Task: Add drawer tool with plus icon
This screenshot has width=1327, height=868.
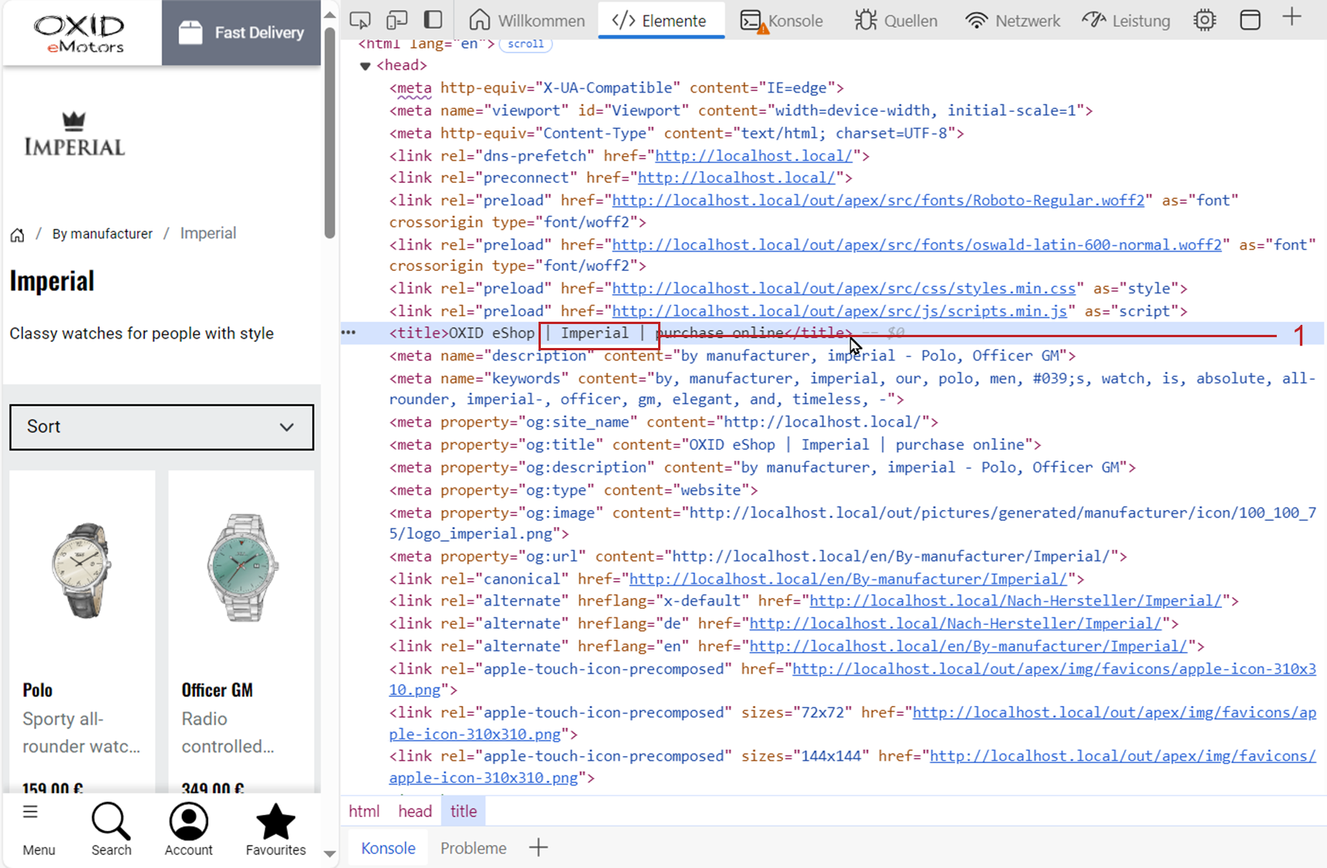Action: (539, 847)
